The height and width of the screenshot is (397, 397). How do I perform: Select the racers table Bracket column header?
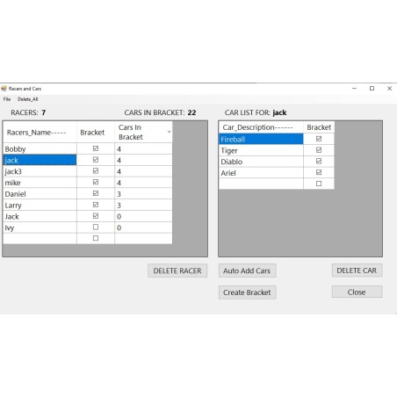pos(96,133)
